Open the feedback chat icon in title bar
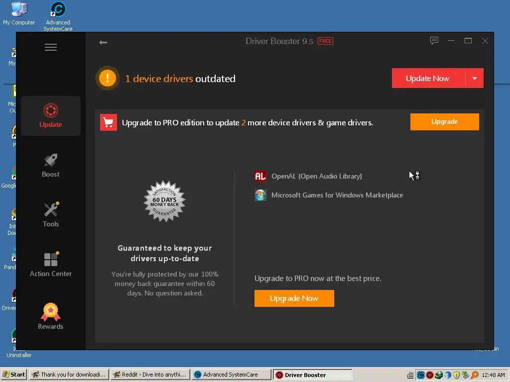This screenshot has width=510, height=382. (434, 41)
